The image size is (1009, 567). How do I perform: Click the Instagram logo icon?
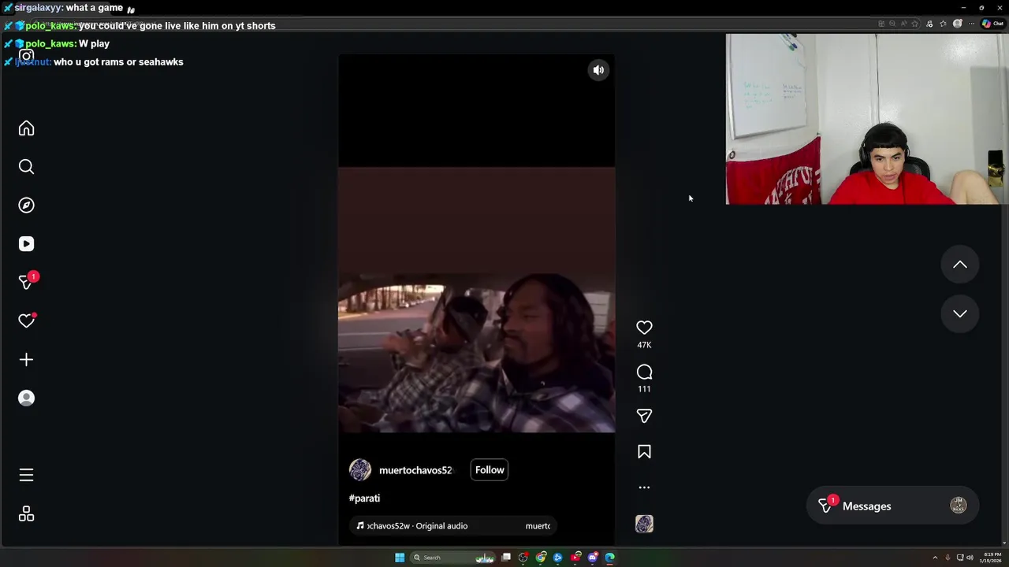26,57
